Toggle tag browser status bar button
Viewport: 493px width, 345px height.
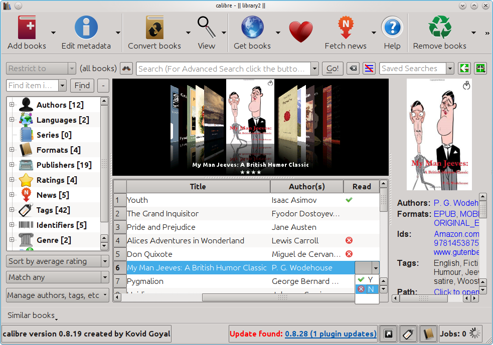[408, 333]
